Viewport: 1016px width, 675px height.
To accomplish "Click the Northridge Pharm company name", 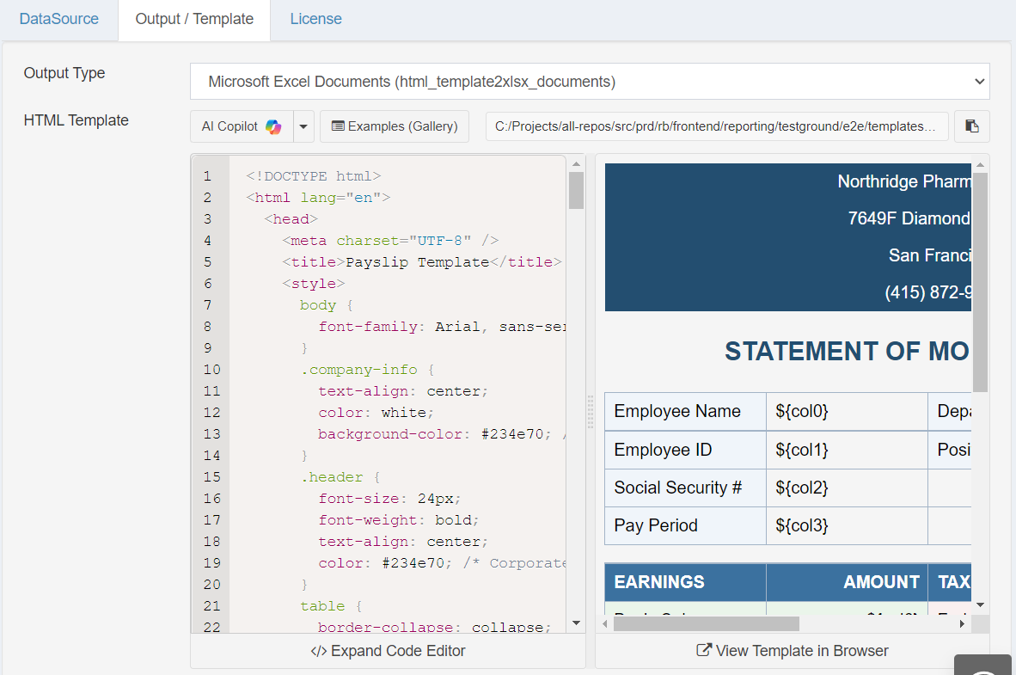I will (x=904, y=181).
